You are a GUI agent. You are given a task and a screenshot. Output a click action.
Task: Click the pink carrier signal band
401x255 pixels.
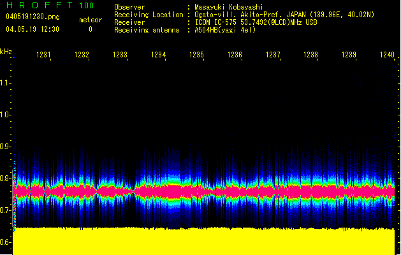click(204, 189)
